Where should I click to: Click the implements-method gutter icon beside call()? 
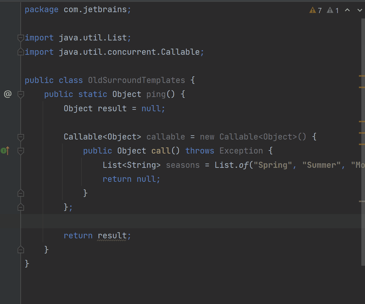pyautogui.click(x=5, y=150)
